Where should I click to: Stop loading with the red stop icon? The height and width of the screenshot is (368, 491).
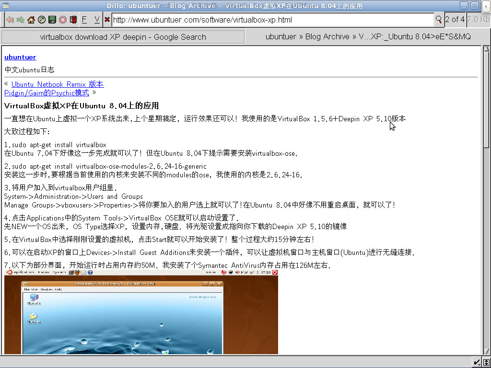(x=63, y=20)
